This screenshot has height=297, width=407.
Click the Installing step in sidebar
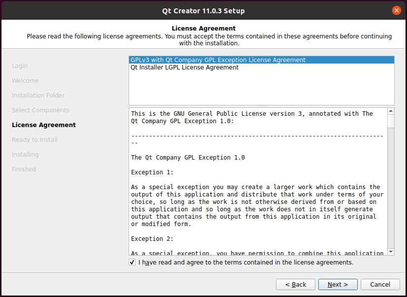[x=25, y=155]
